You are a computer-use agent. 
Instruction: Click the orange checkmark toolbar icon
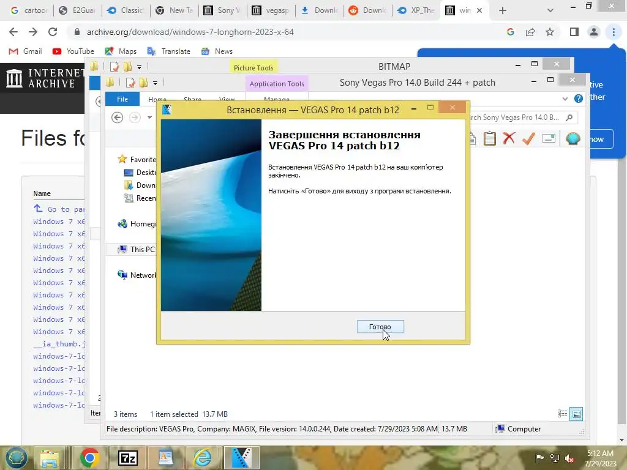click(x=528, y=139)
